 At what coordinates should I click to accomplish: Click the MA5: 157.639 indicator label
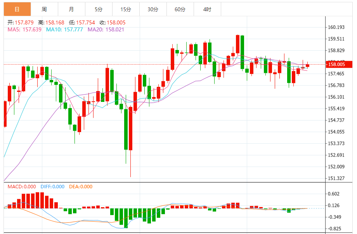pos(24,29)
